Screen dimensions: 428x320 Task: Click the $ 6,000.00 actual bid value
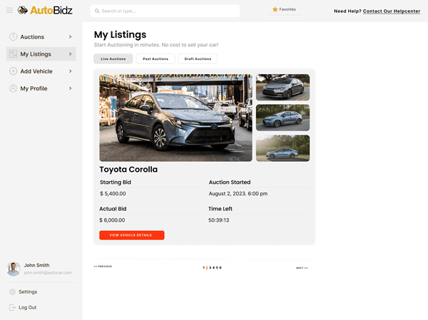point(112,220)
